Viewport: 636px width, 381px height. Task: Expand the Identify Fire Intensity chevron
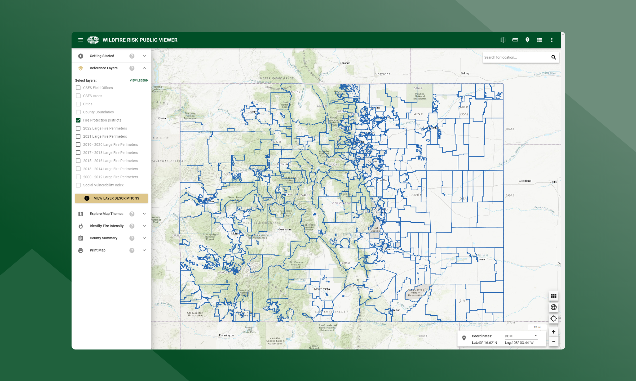pyautogui.click(x=144, y=226)
